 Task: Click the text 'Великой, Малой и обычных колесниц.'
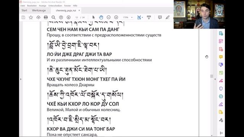[83, 110]
